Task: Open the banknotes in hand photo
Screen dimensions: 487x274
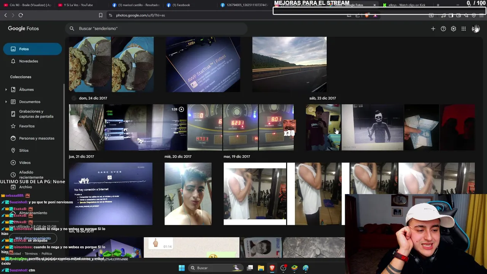Action: point(421,127)
